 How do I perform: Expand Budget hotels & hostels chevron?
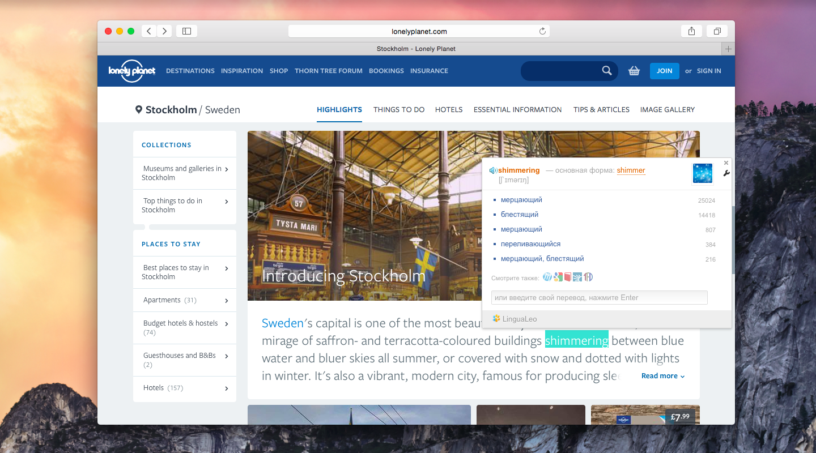[227, 324]
